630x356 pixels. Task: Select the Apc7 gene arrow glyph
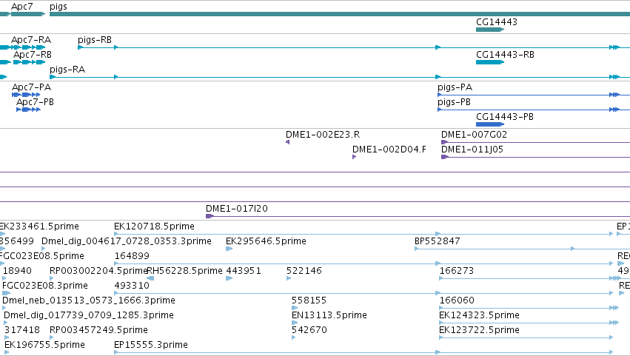click(x=28, y=14)
